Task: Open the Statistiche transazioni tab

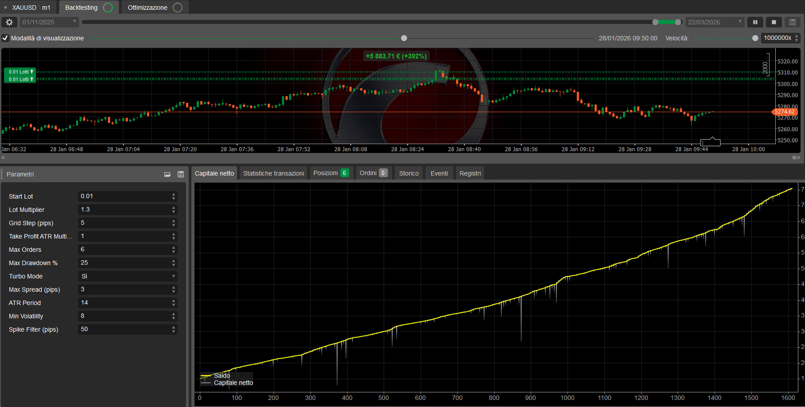Action: (274, 173)
